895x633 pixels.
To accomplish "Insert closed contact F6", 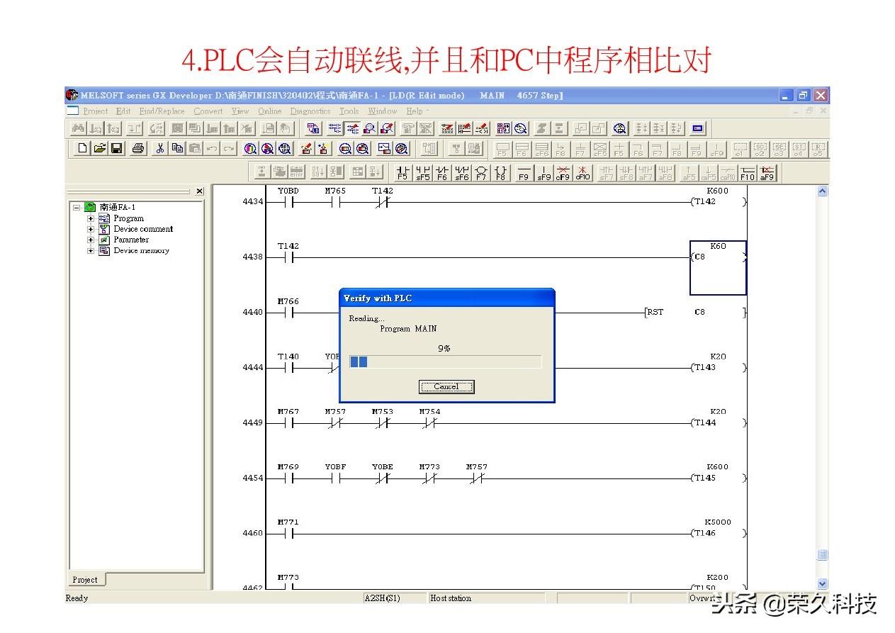I will pos(442,172).
